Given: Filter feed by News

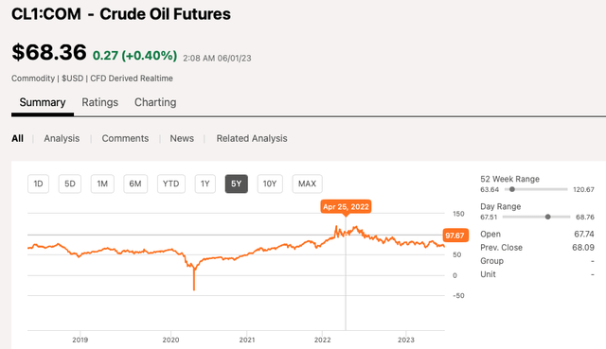Looking at the screenshot, I should click(x=182, y=138).
